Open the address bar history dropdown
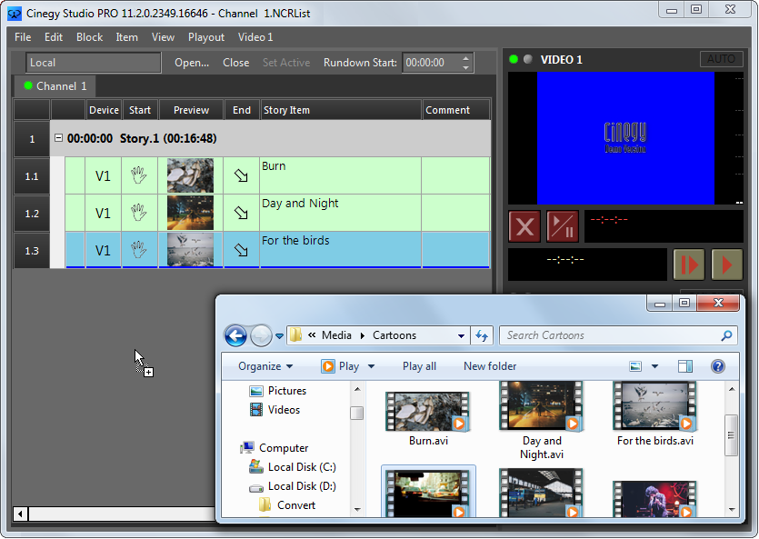Image resolution: width=759 pixels, height=539 pixels. pos(461,335)
